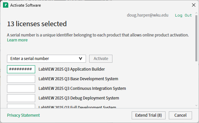Click 'LabVIEW 2025 Q3 Debug Deployment System' label
The image size is (199, 123).
[x=79, y=98]
